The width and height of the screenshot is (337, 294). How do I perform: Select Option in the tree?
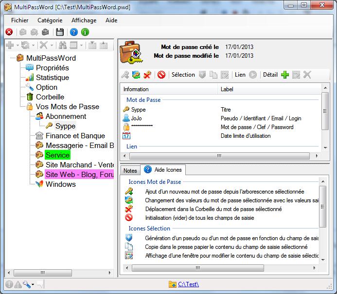(47, 87)
